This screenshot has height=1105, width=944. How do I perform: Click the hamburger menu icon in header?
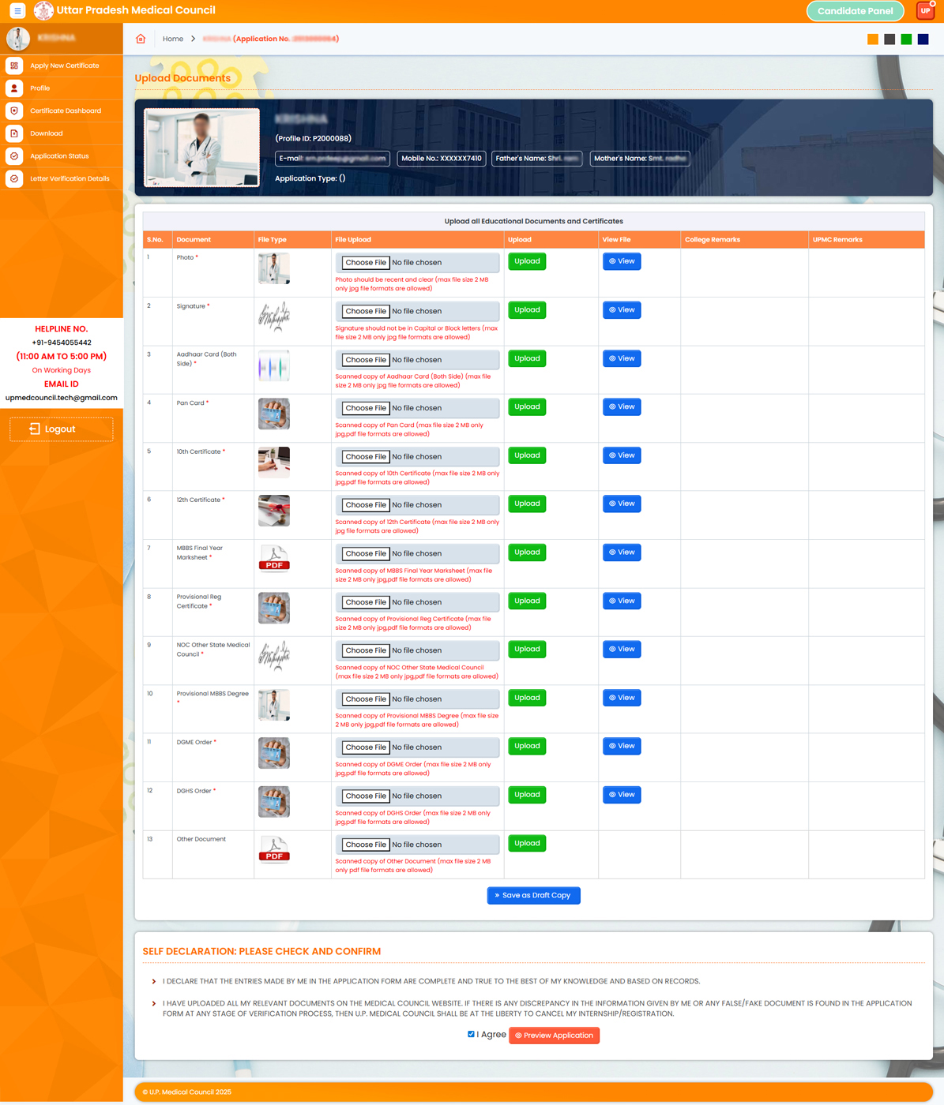17,11
